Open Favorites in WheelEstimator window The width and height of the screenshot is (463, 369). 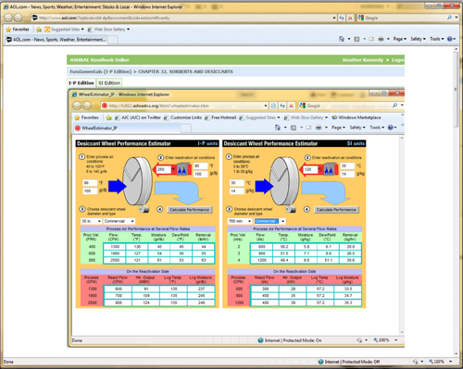[87, 117]
